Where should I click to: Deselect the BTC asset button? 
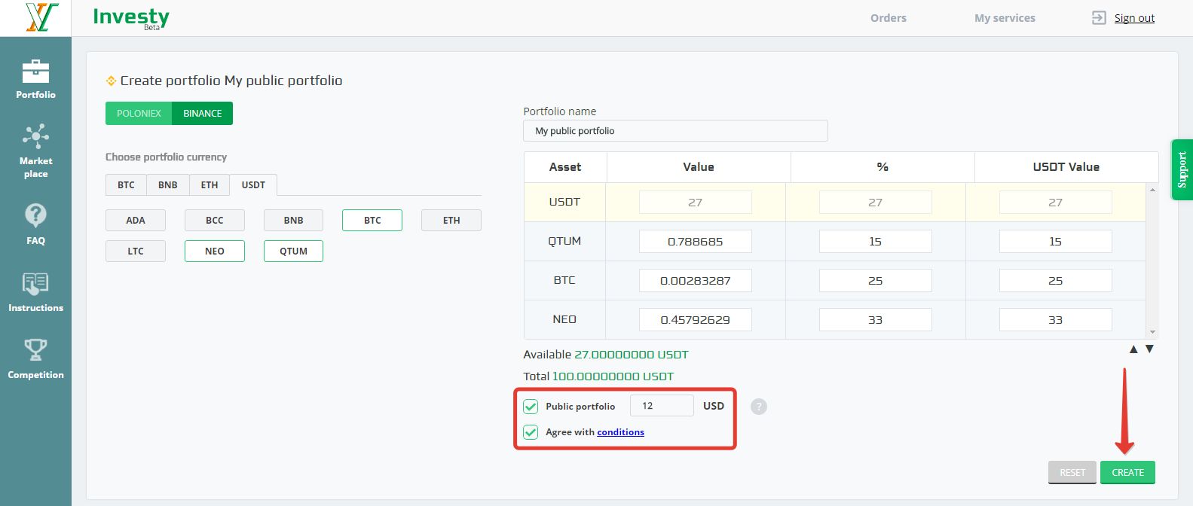[x=372, y=221]
